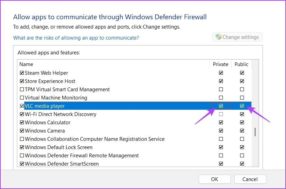The height and width of the screenshot is (189, 286).
Task: Uncheck VLC media player Public checkbox
Action: point(242,106)
